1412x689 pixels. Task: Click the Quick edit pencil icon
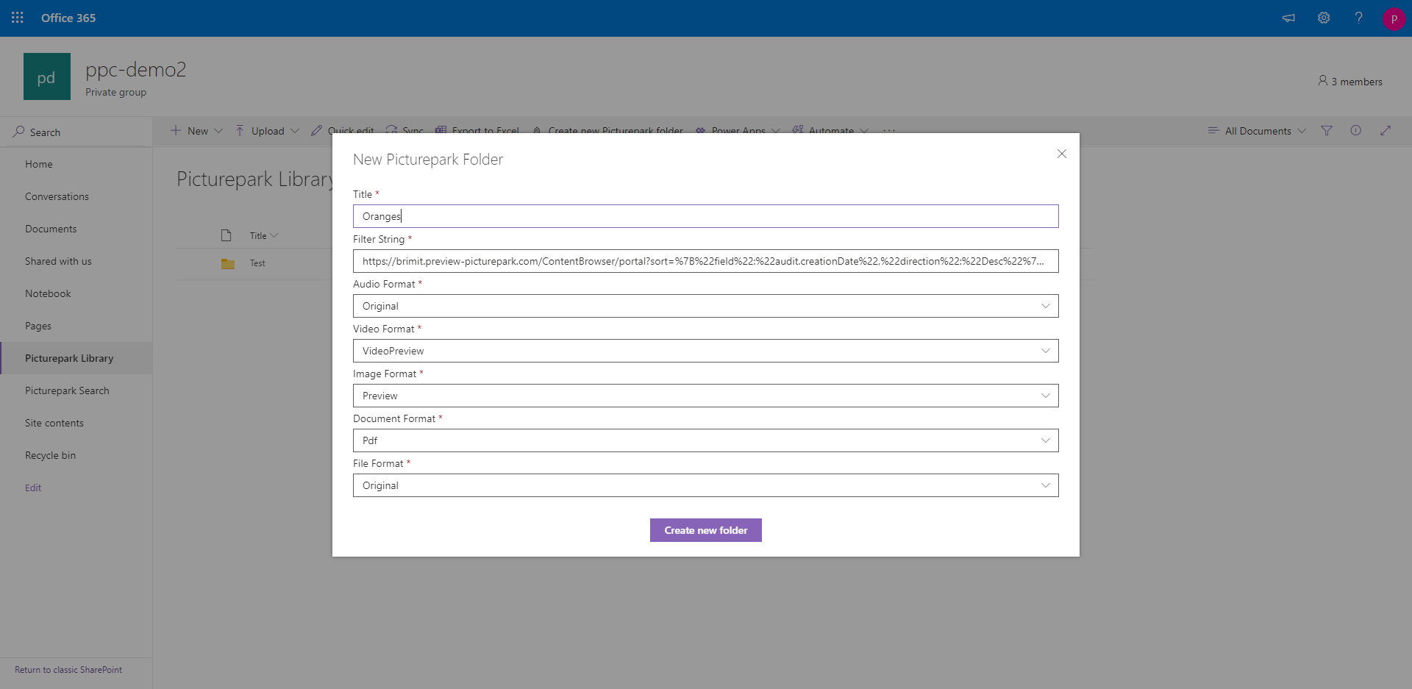(x=316, y=131)
